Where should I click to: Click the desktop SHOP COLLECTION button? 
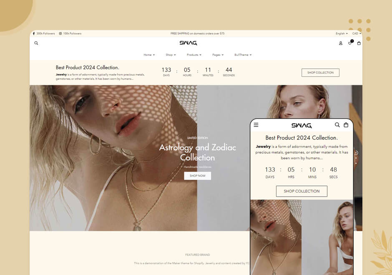click(320, 72)
